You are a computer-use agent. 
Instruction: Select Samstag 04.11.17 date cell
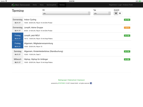pyautogui.click(x=18, y=52)
